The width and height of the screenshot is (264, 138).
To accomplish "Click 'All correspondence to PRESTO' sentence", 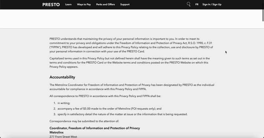I will [105, 96].
